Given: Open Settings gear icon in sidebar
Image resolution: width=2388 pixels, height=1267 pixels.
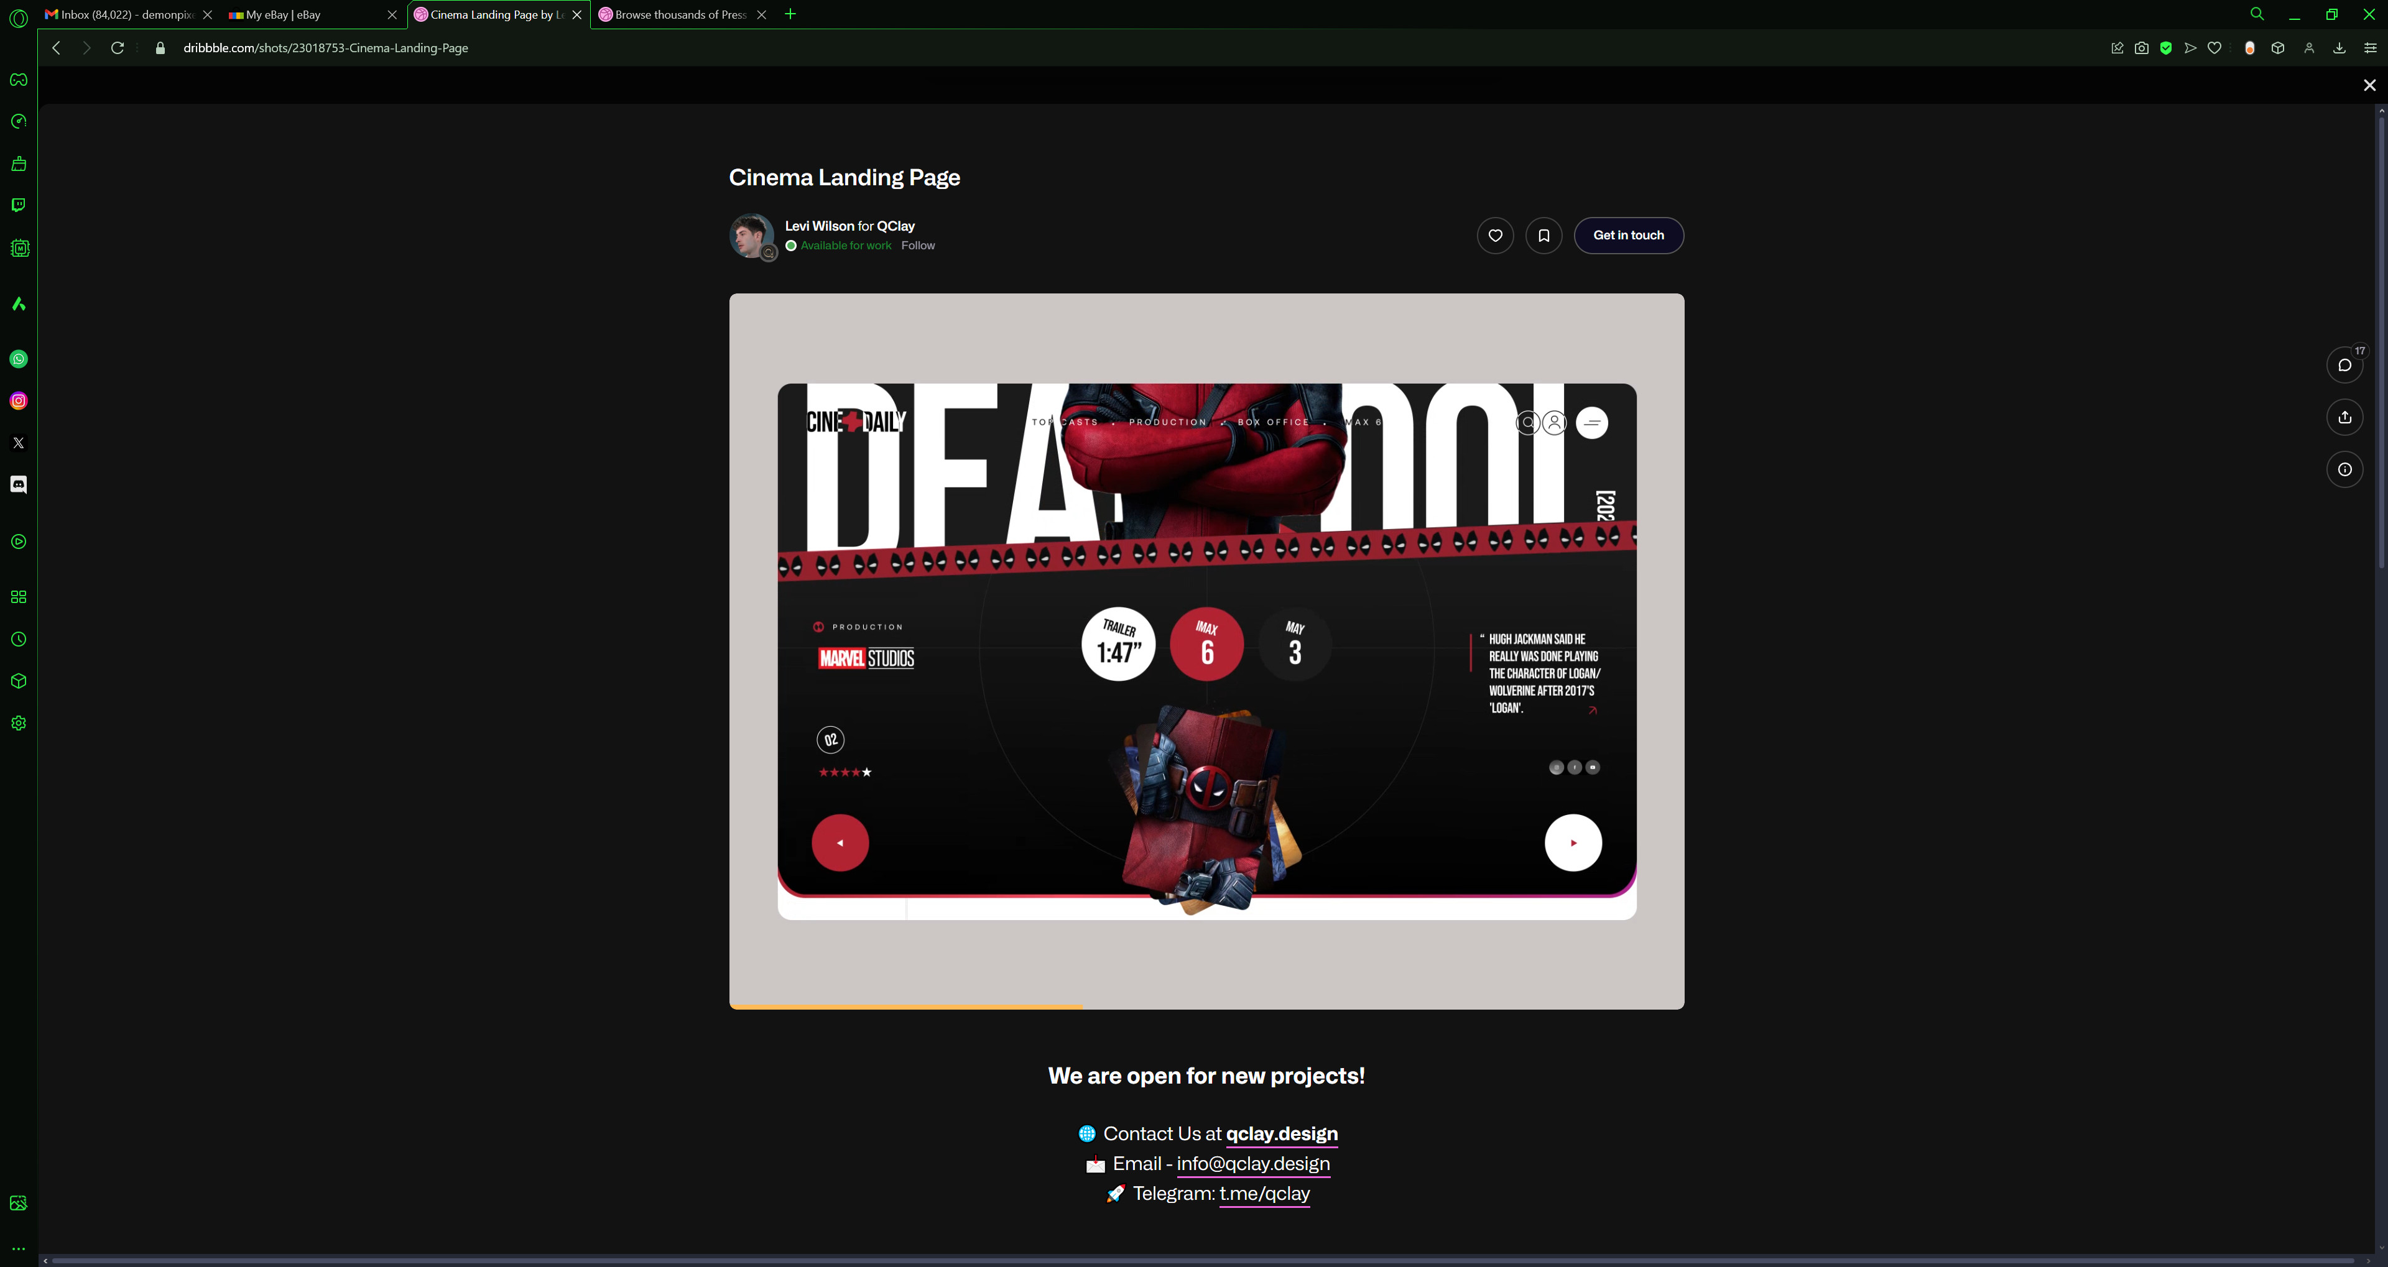Looking at the screenshot, I should (x=19, y=723).
